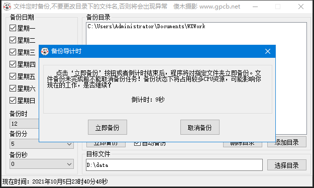Click the 目标文件 field containing D:\data
Screen dimensions: 314x188
(174, 165)
